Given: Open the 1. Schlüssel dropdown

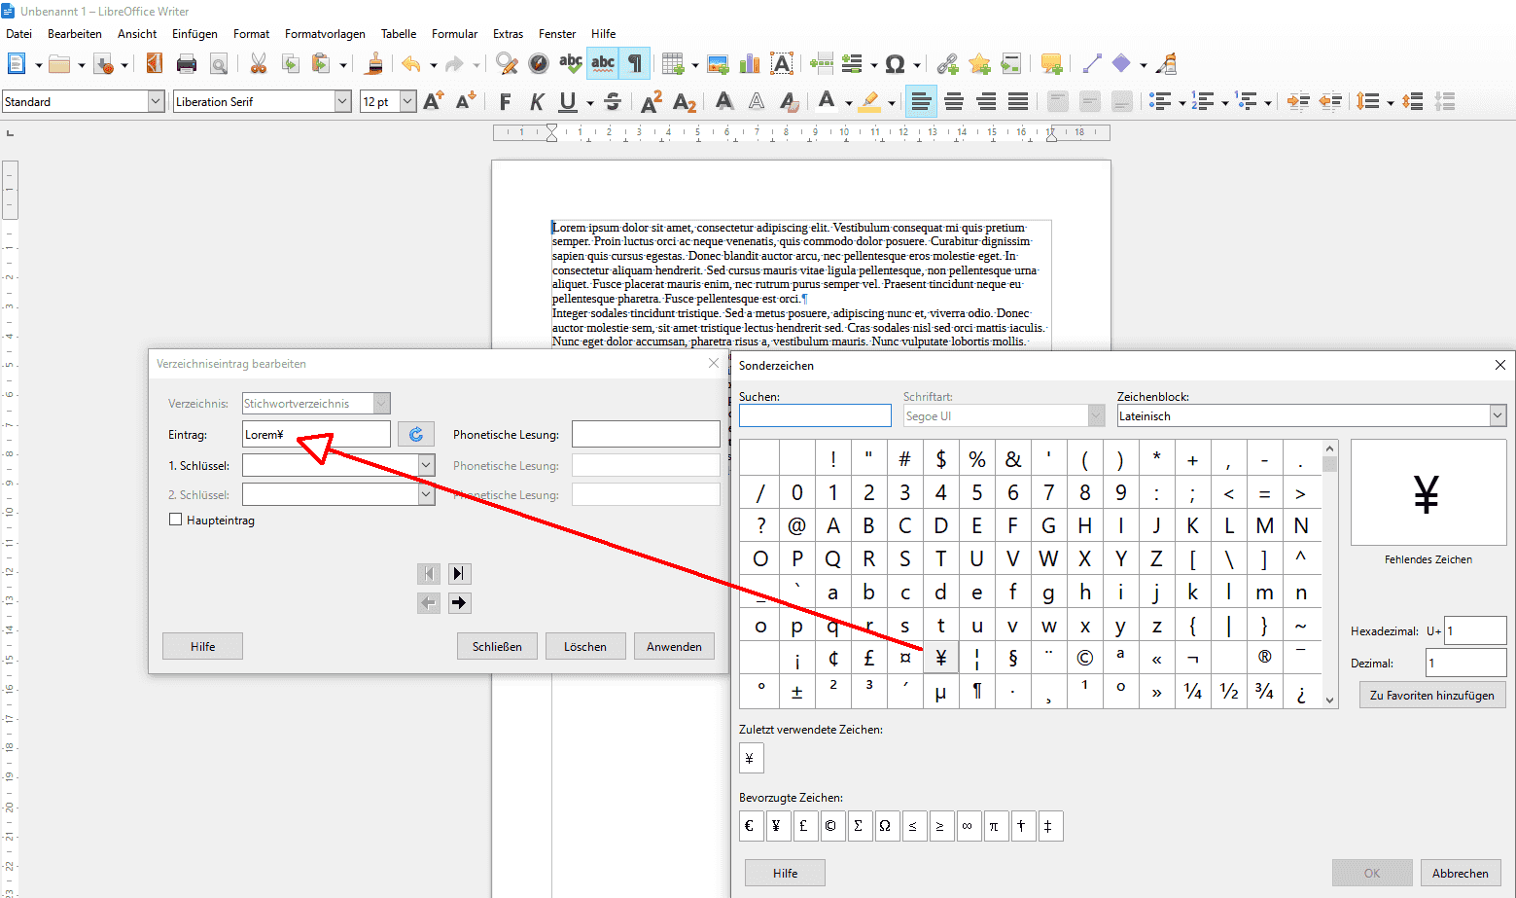Looking at the screenshot, I should coord(426,466).
